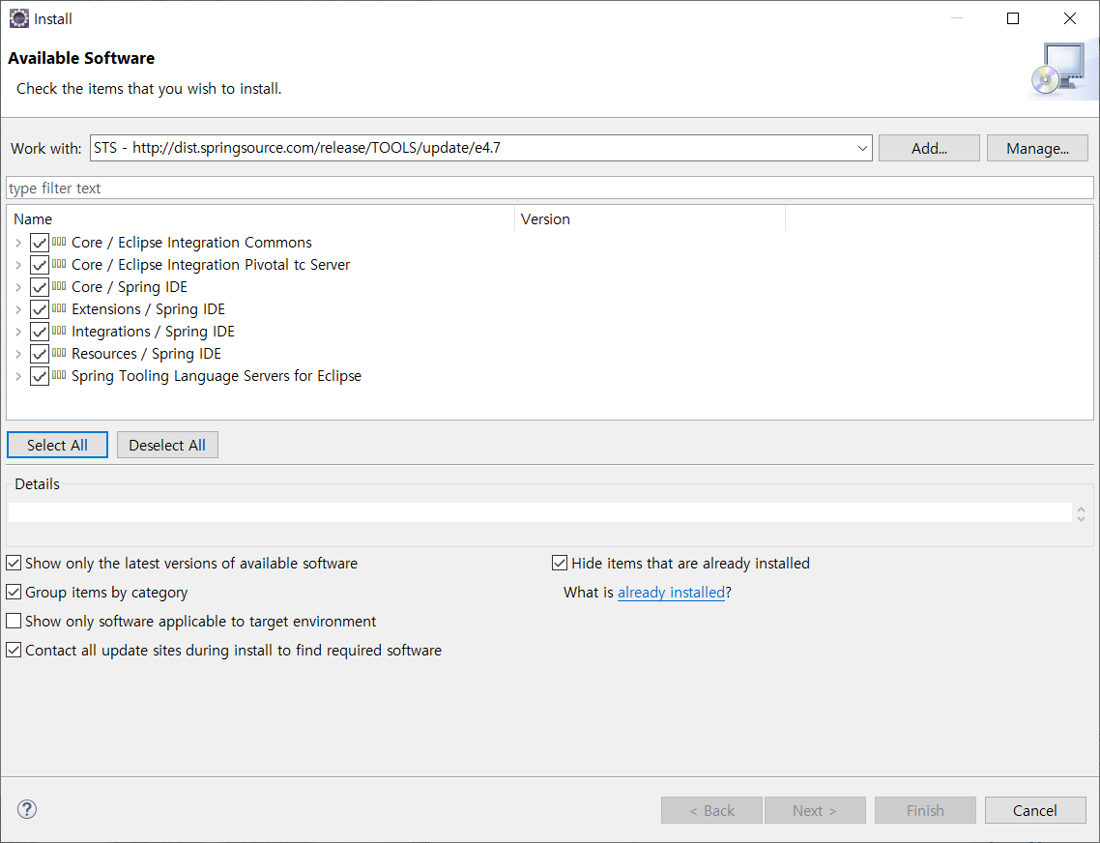Select the Core / Eclipse Integration Pivotal tc Server text

(211, 265)
